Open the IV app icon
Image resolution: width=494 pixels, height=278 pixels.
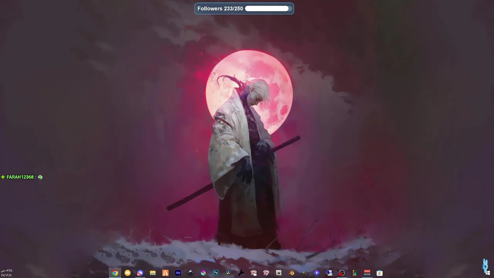coord(279,273)
